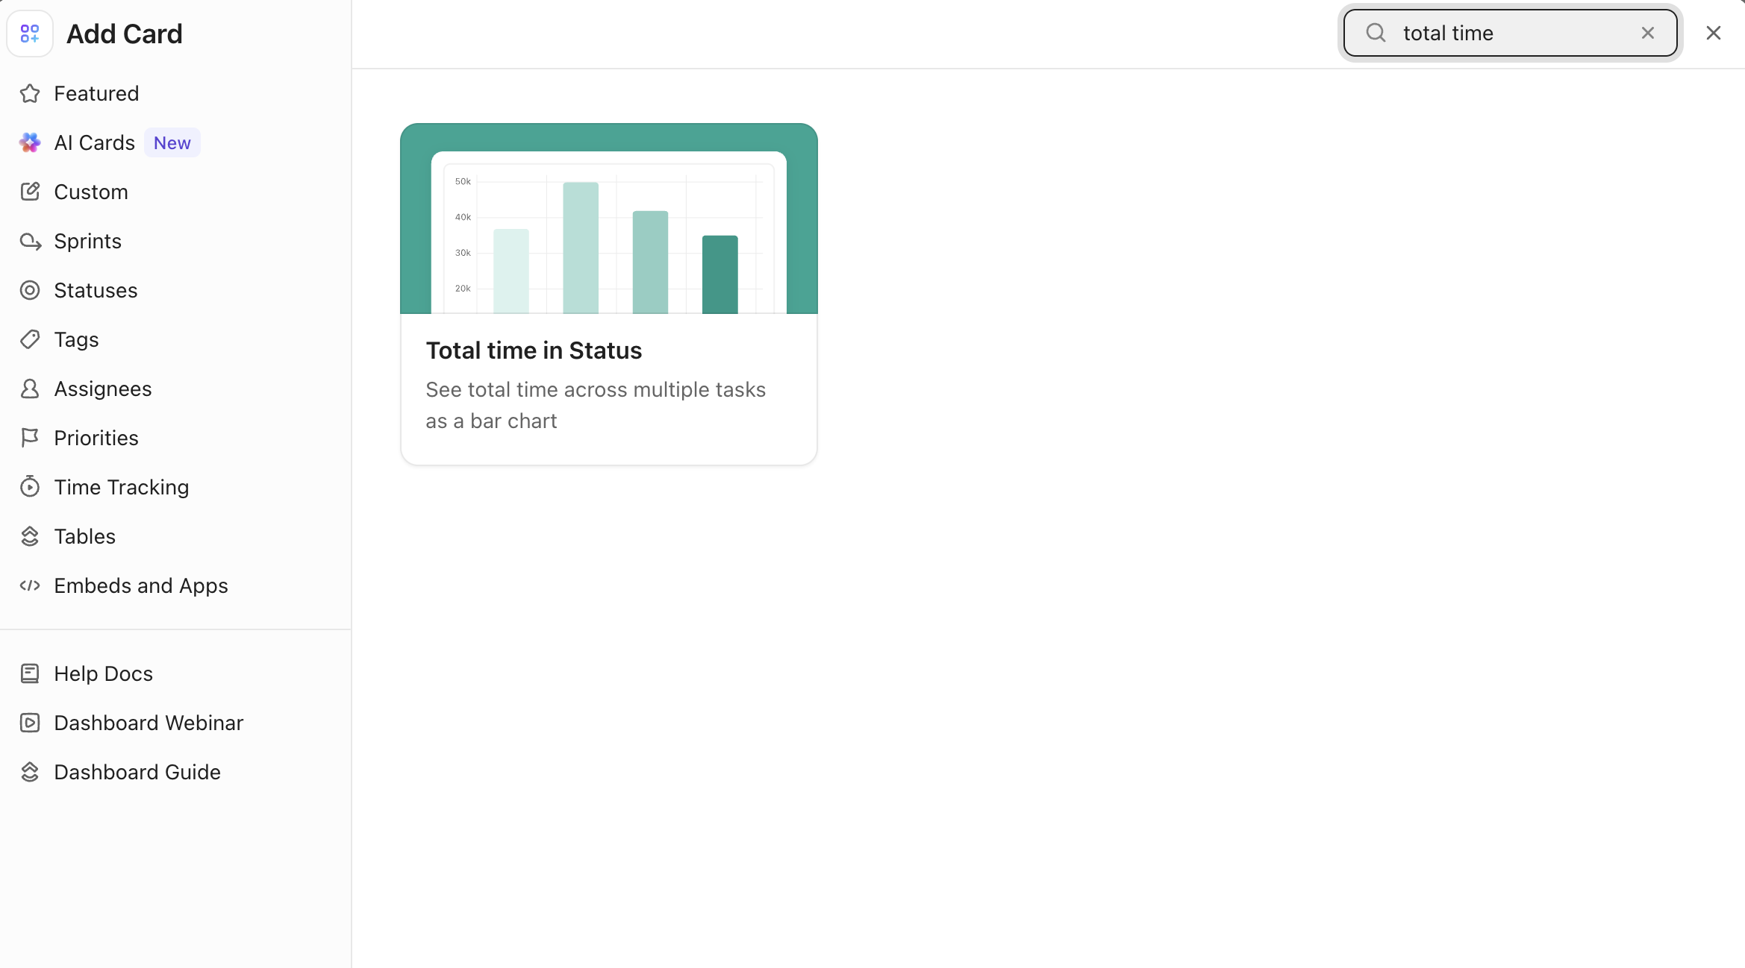Click the Embeds and Apps code icon

coord(30,585)
